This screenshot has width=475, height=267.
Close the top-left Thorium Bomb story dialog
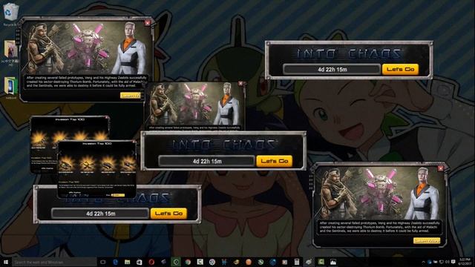[x=147, y=23]
